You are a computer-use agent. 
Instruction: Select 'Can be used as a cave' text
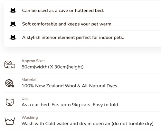coord(45,11)
